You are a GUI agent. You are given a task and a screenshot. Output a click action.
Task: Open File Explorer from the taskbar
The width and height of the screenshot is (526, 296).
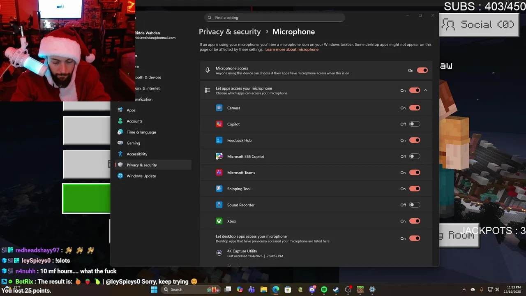tap(264, 289)
